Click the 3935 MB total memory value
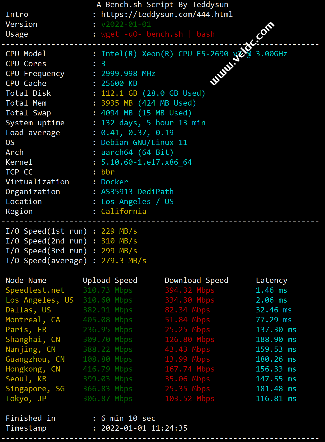The width and height of the screenshot is (325, 442). click(x=117, y=103)
